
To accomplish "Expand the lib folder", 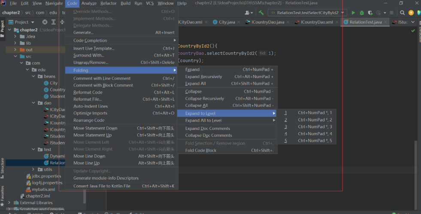I will [15, 43].
